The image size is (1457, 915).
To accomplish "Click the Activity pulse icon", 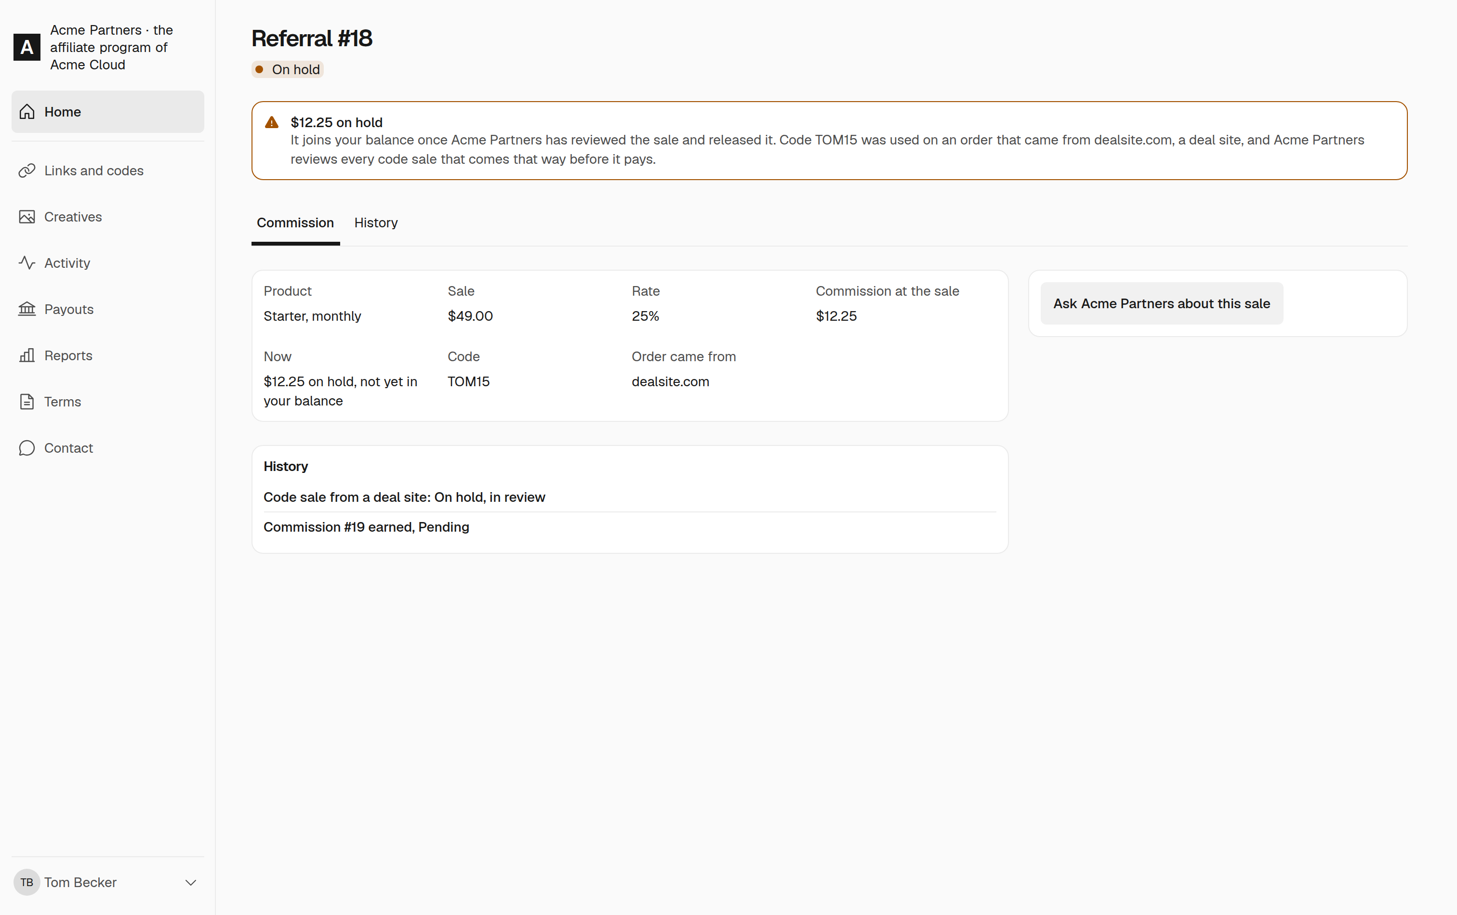I will pyautogui.click(x=26, y=263).
